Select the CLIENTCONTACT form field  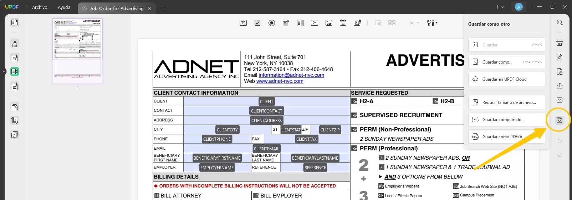(267, 111)
